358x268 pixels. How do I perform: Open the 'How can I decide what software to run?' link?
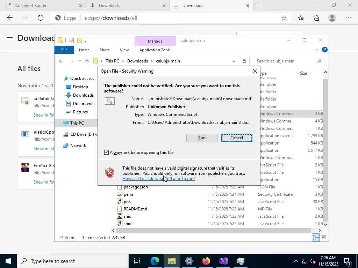[159, 178]
